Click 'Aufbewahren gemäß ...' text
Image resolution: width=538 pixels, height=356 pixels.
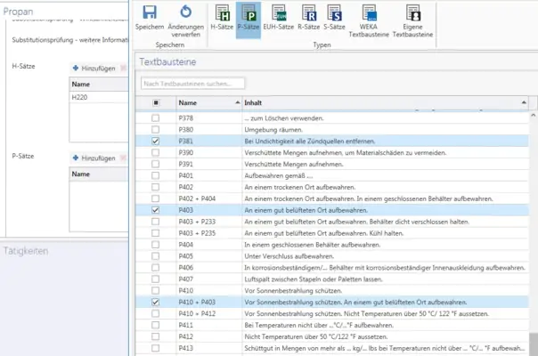(x=278, y=175)
